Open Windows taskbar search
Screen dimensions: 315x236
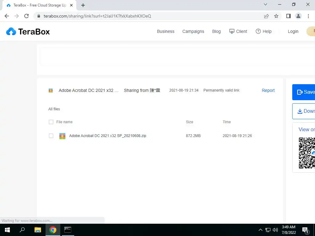pyautogui.click(x=22, y=230)
